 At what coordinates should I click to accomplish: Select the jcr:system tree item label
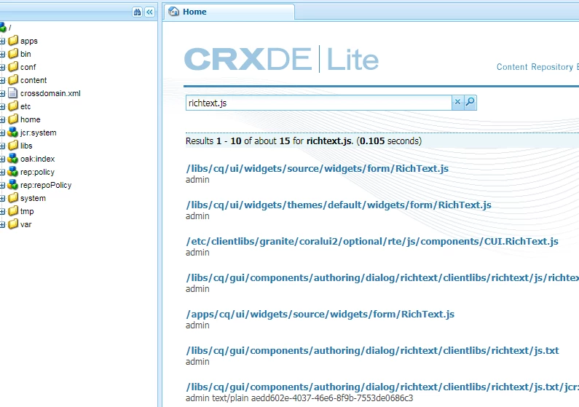tap(39, 133)
